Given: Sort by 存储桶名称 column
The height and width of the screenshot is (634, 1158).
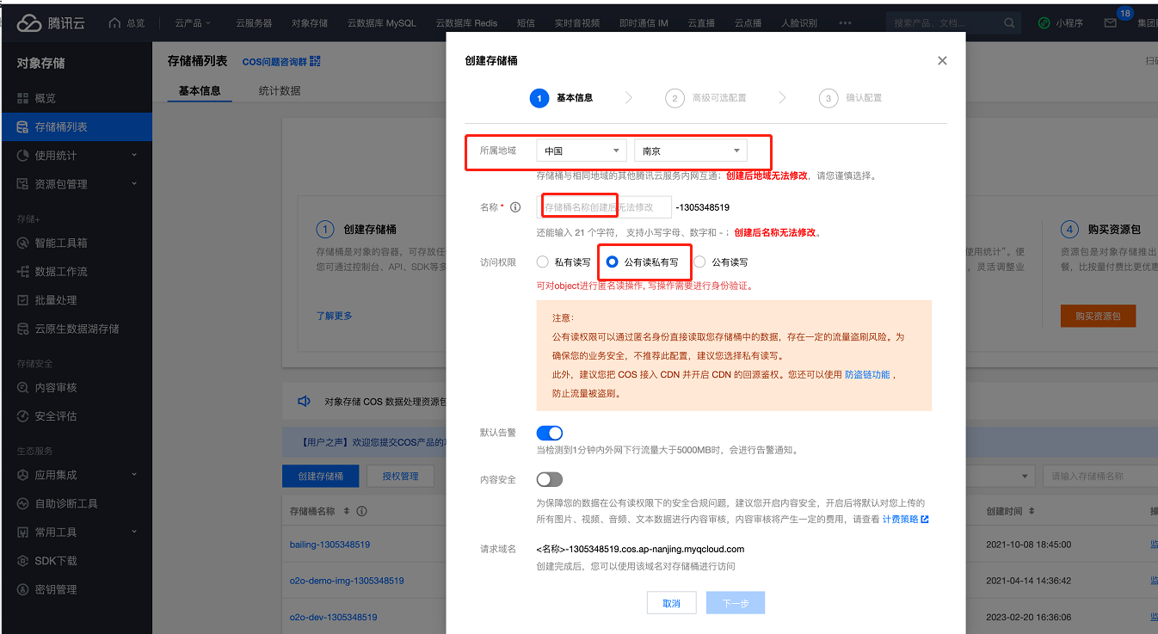Looking at the screenshot, I should coord(347,511).
